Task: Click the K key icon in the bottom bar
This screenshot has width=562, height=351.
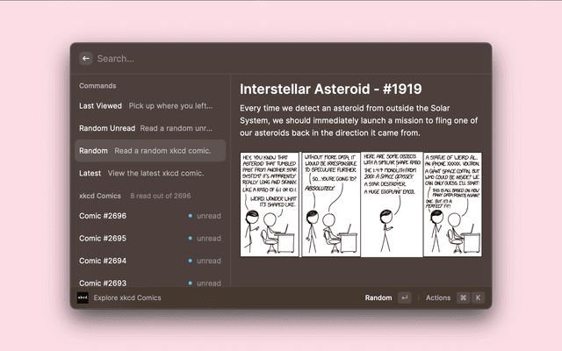Action: pyautogui.click(x=479, y=297)
